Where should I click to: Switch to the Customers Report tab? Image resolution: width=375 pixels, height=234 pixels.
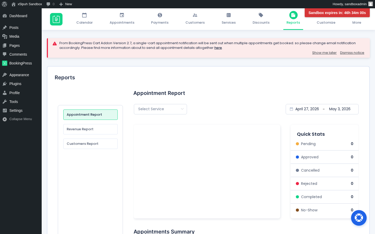90,144
